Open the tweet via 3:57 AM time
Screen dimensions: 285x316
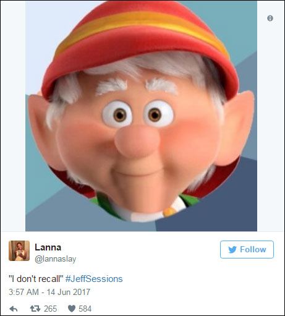click(x=23, y=292)
